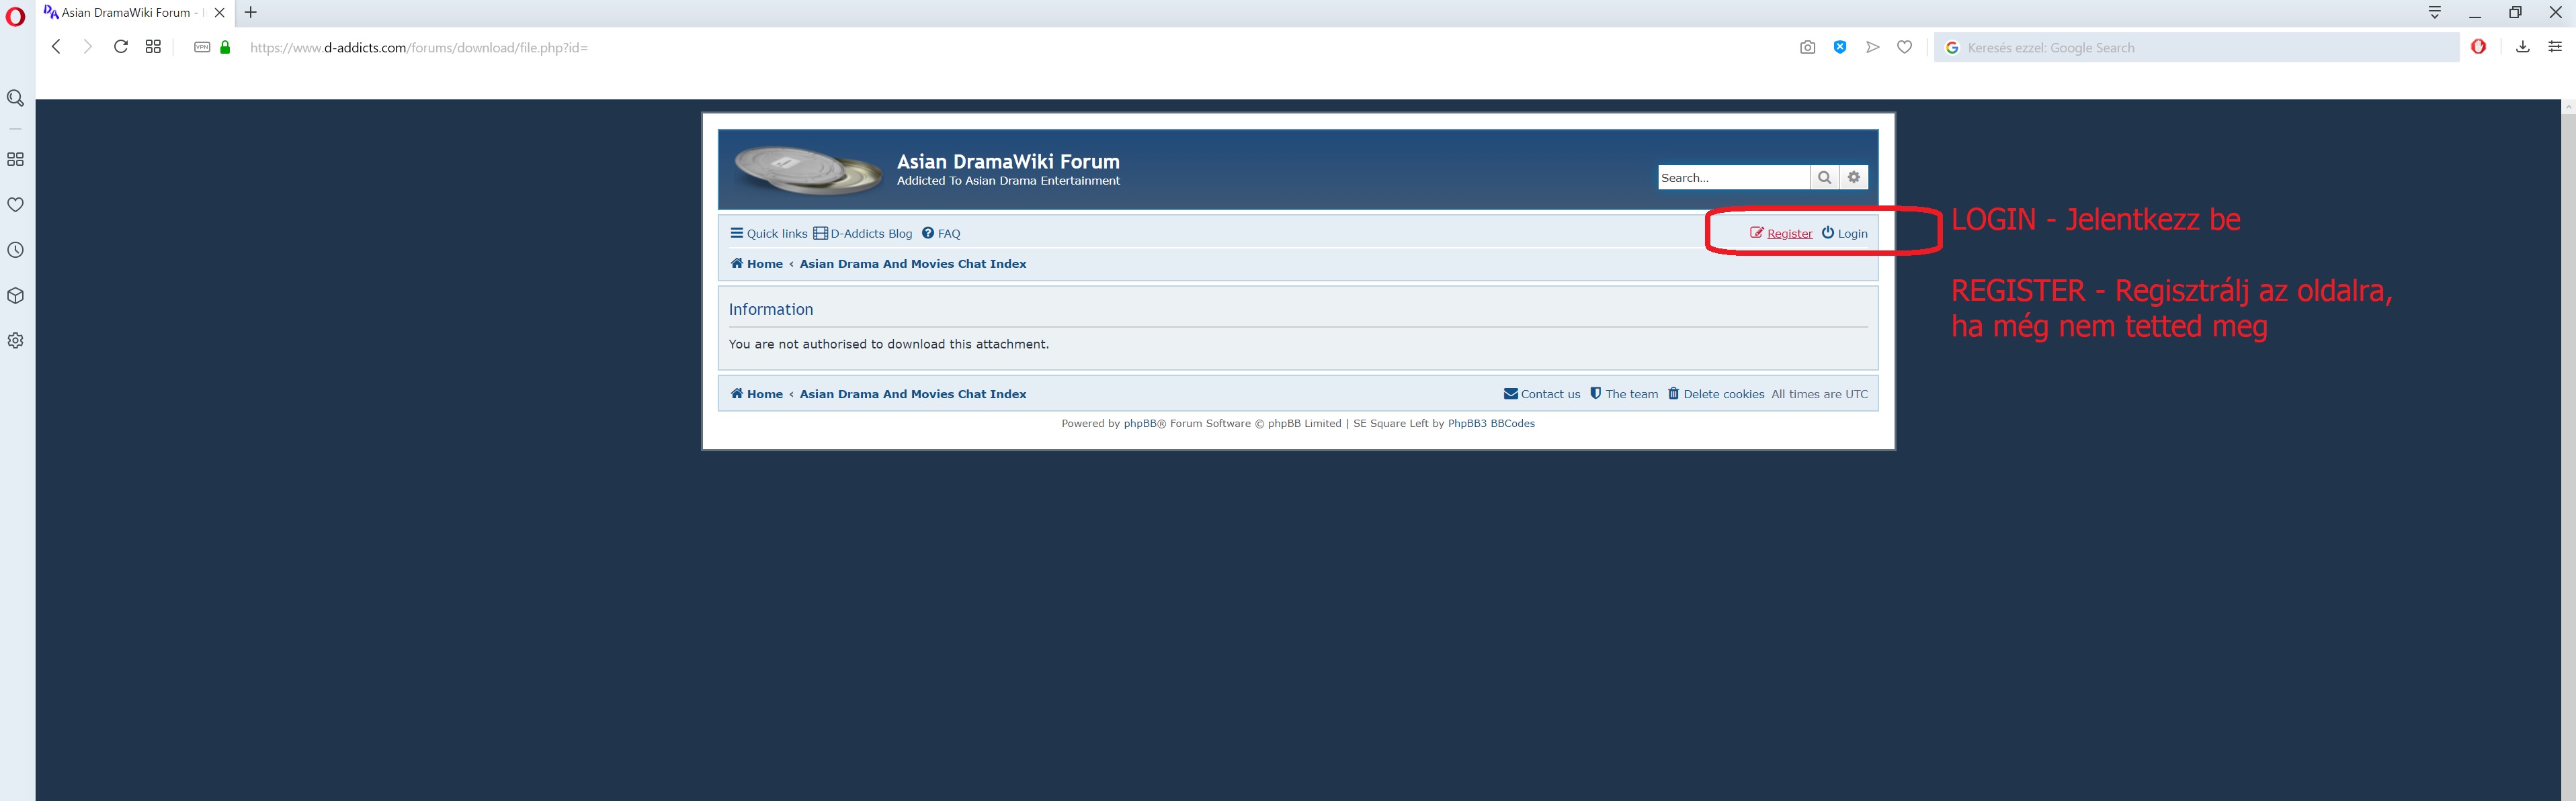Open a new tab with plus button

(x=251, y=13)
